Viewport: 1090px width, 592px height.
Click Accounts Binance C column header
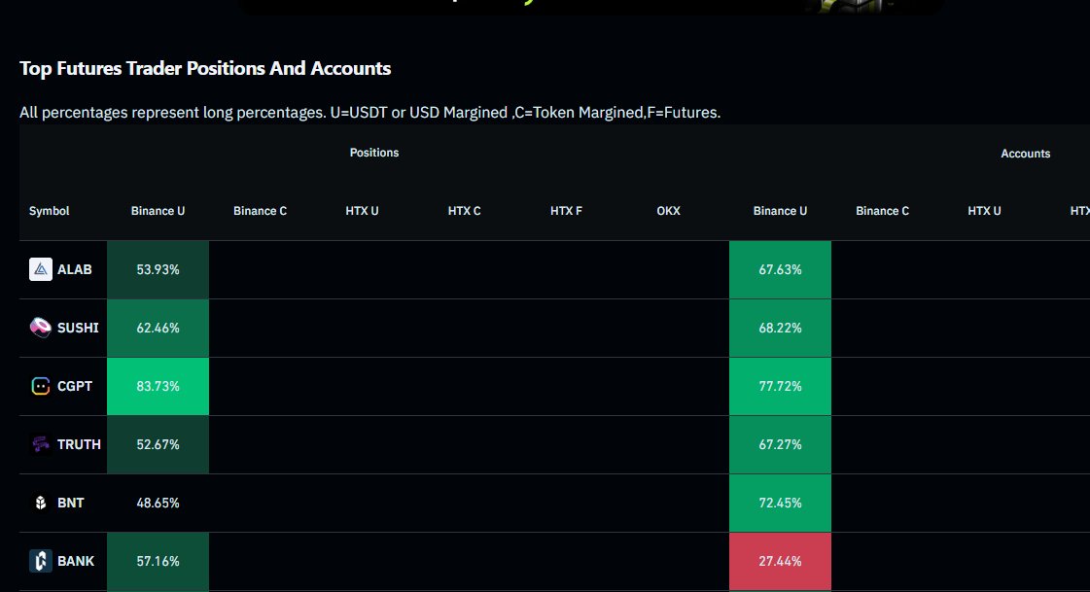point(882,211)
